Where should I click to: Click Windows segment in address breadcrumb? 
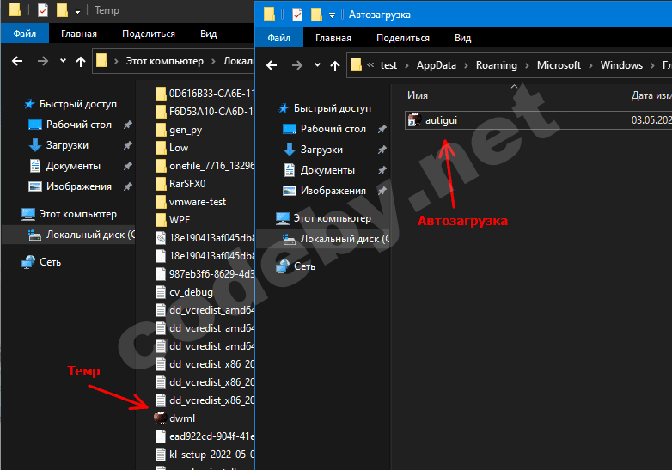[621, 65]
